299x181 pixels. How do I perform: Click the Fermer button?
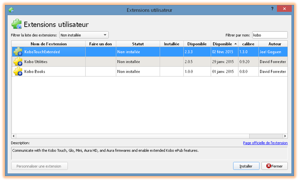[x=274, y=166]
